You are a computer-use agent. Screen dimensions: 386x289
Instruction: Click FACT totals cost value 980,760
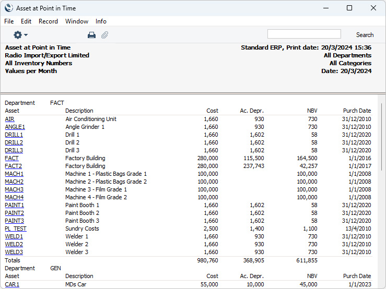207,260
